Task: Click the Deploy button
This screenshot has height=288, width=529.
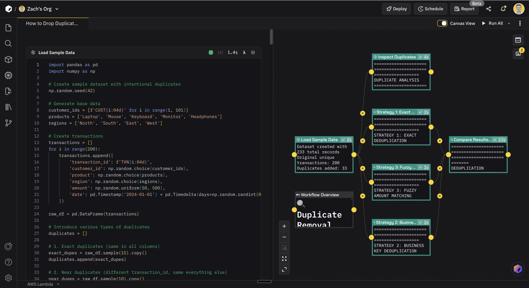Action: tap(396, 9)
